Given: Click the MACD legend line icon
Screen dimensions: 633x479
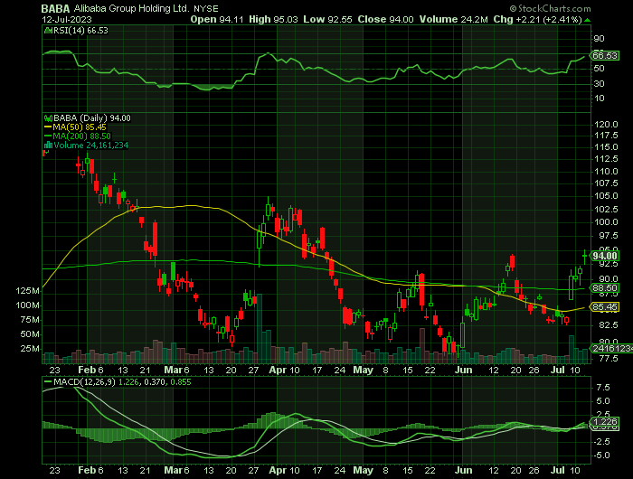Looking at the screenshot, I should [x=48, y=381].
